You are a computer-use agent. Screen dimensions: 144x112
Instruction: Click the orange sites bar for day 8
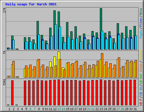tap(39, 68)
